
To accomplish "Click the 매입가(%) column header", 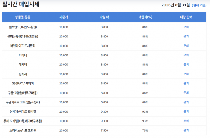I will pos(145,17).
